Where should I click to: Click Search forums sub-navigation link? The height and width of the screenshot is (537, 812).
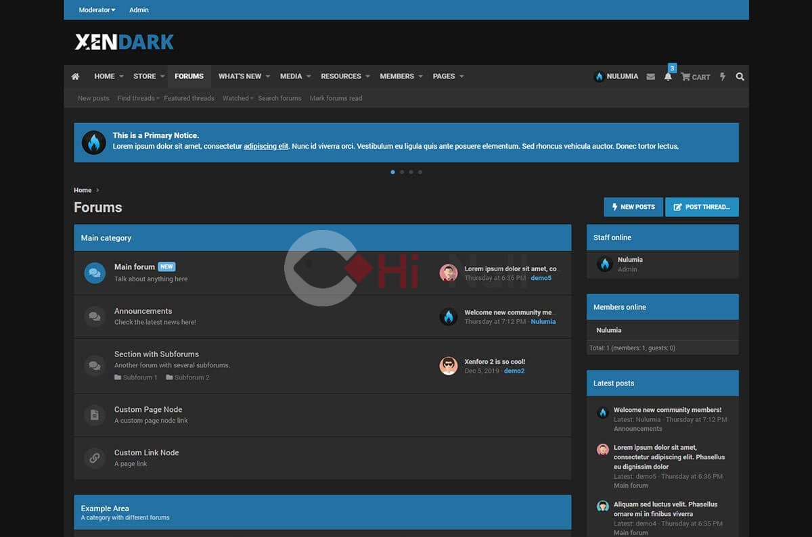click(279, 98)
